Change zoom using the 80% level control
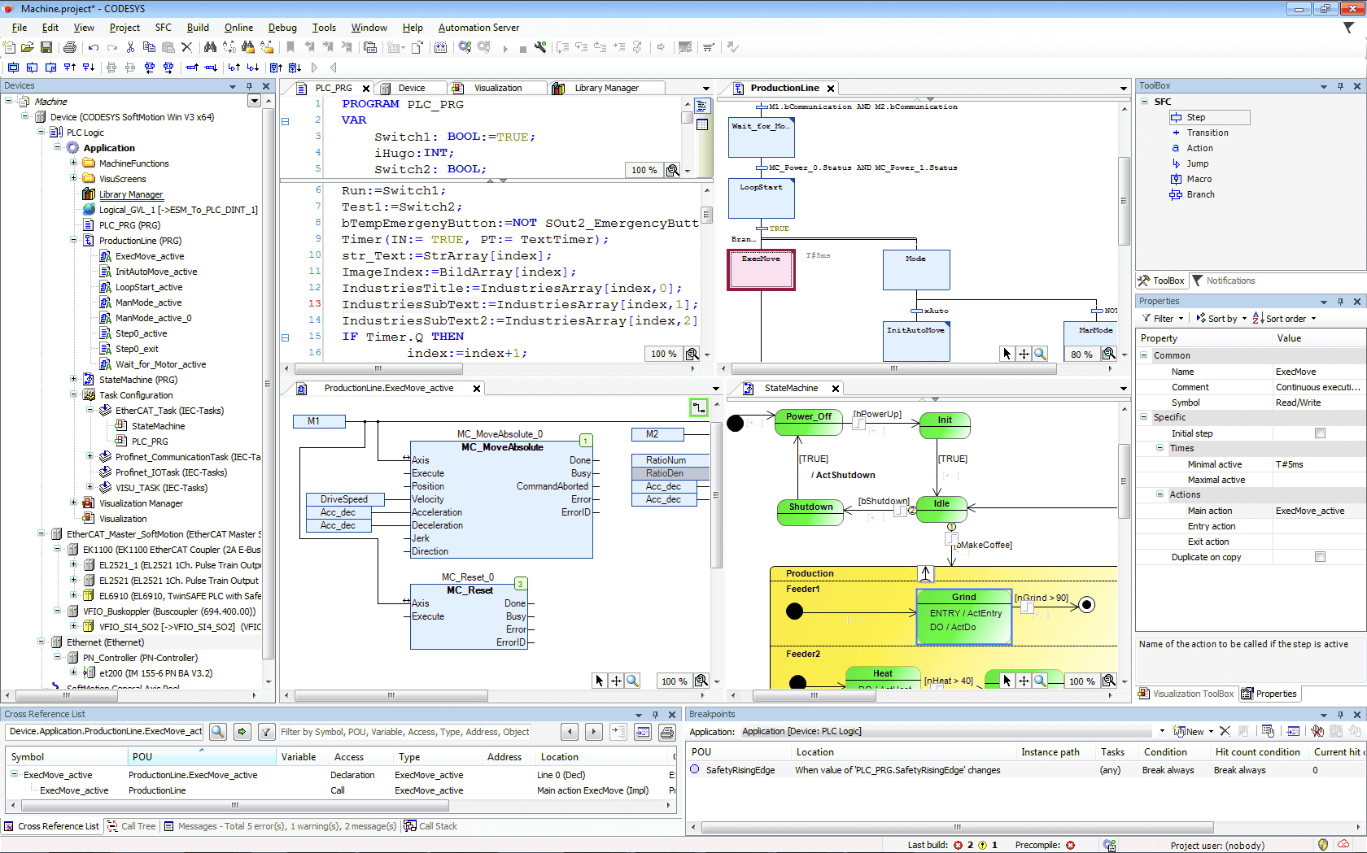This screenshot has width=1367, height=853. click(x=1081, y=353)
